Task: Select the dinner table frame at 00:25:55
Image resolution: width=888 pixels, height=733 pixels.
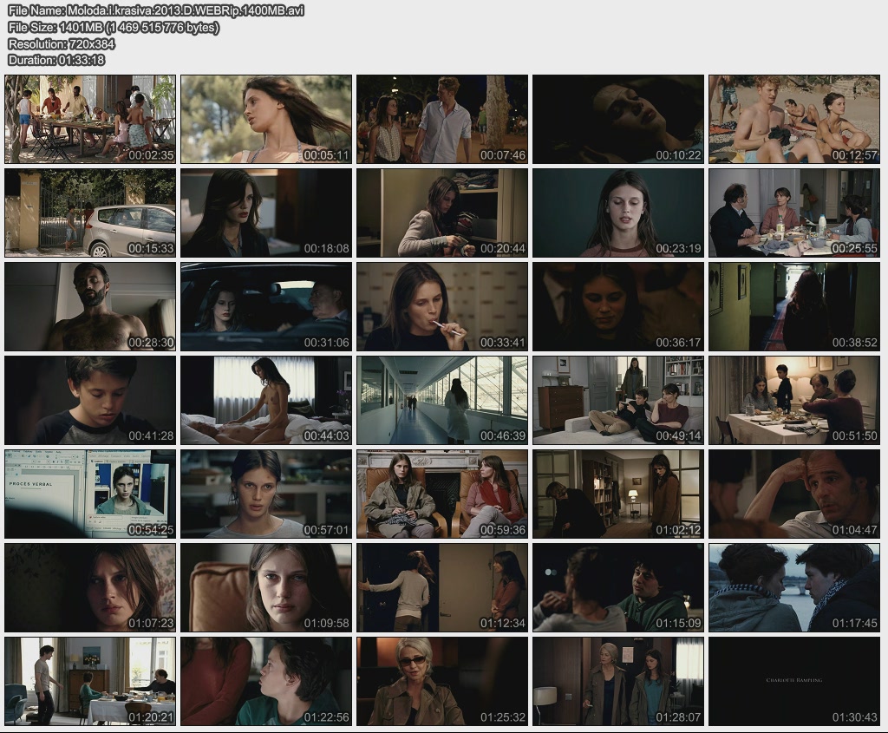Action: [794, 213]
